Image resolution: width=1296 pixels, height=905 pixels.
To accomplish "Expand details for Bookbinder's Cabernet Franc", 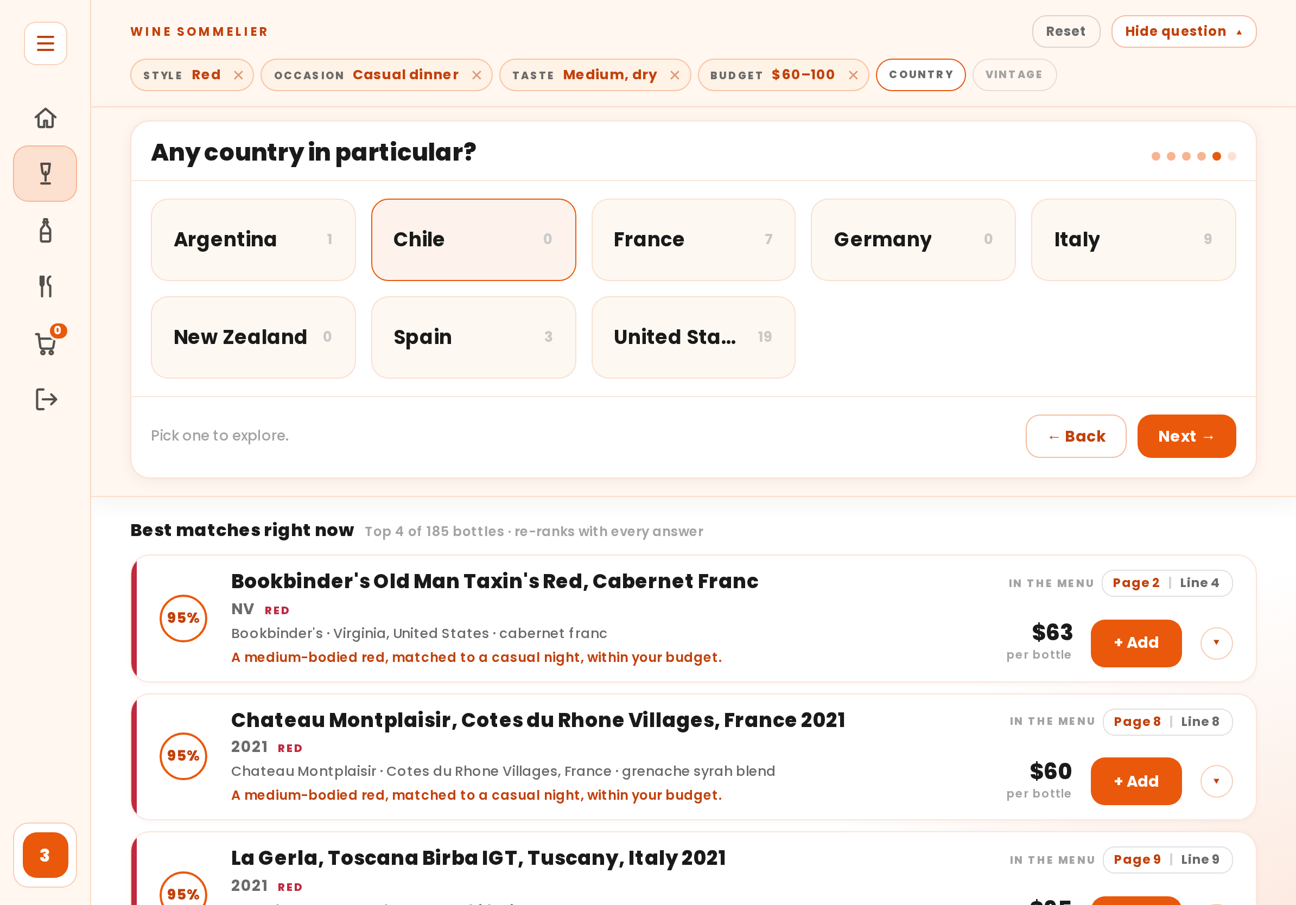I will click(x=1216, y=642).
